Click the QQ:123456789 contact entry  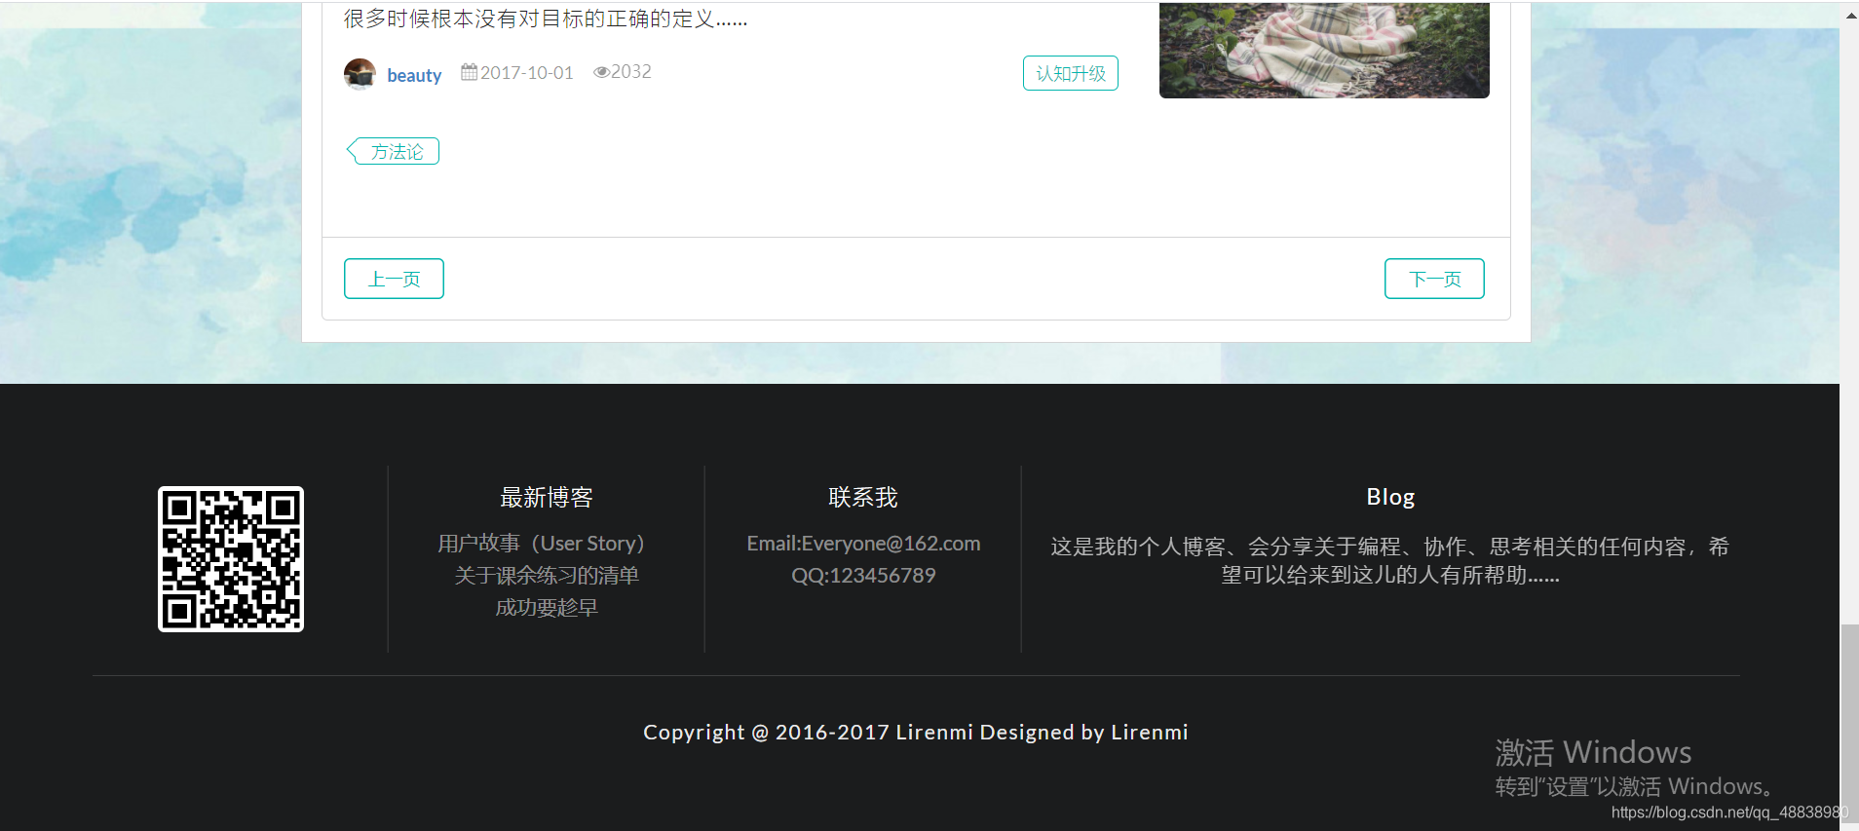click(x=863, y=576)
